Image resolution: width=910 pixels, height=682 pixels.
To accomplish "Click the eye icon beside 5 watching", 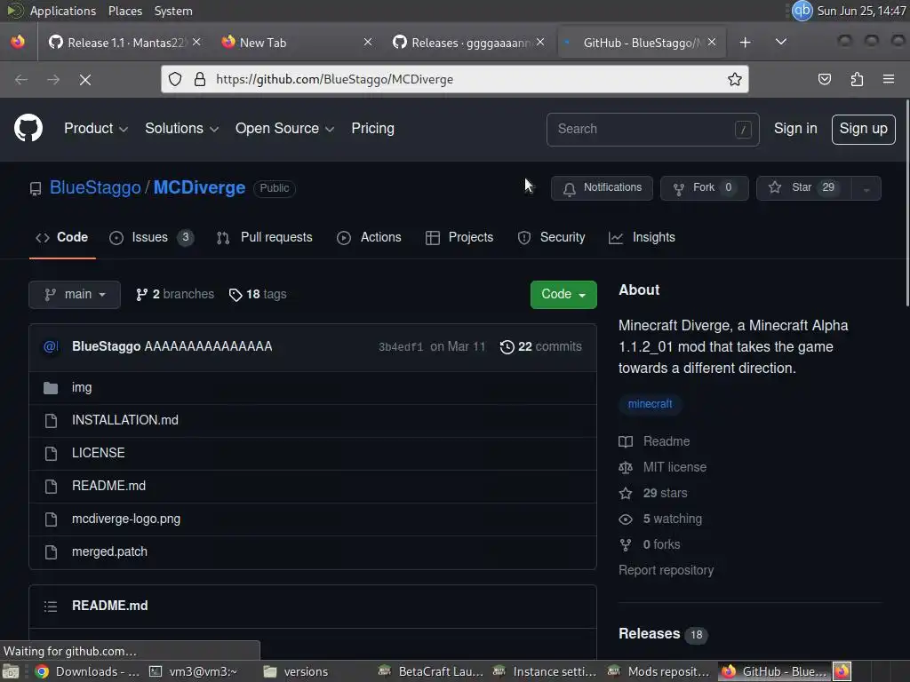I will (625, 519).
